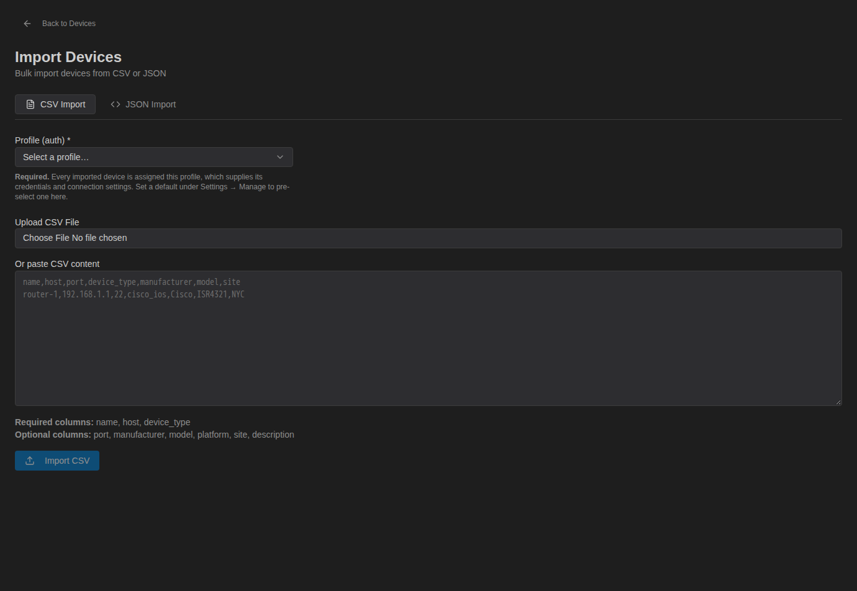Switch to the CSV Import tab
857x591 pixels.
(55, 104)
